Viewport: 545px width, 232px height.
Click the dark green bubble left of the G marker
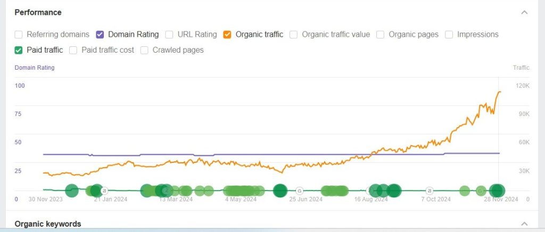click(280, 190)
